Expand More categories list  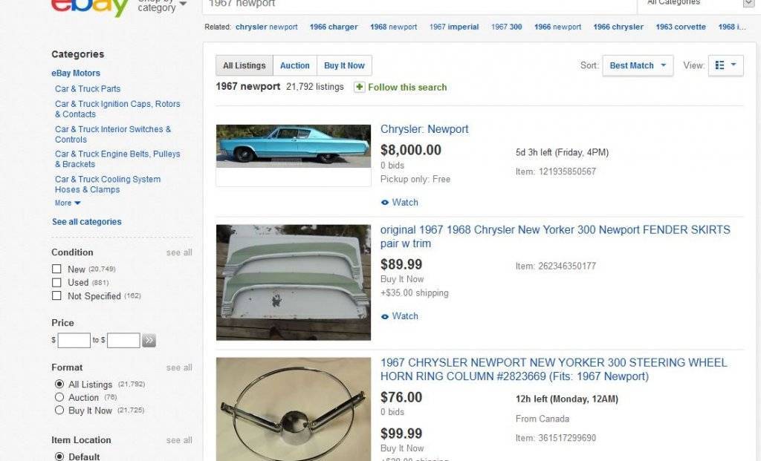coord(68,203)
